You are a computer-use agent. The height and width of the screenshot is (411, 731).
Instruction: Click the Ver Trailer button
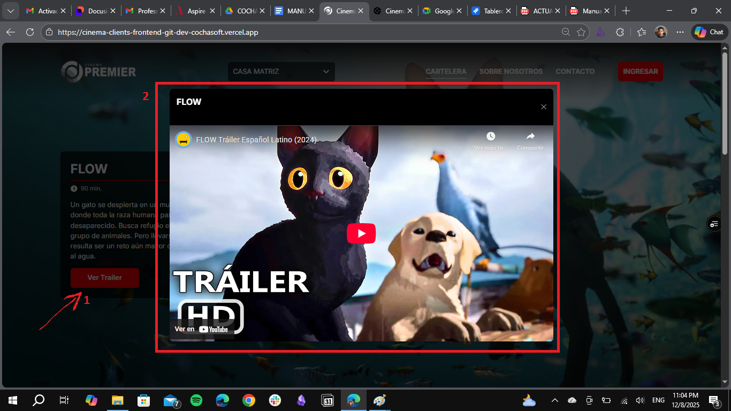coord(104,278)
